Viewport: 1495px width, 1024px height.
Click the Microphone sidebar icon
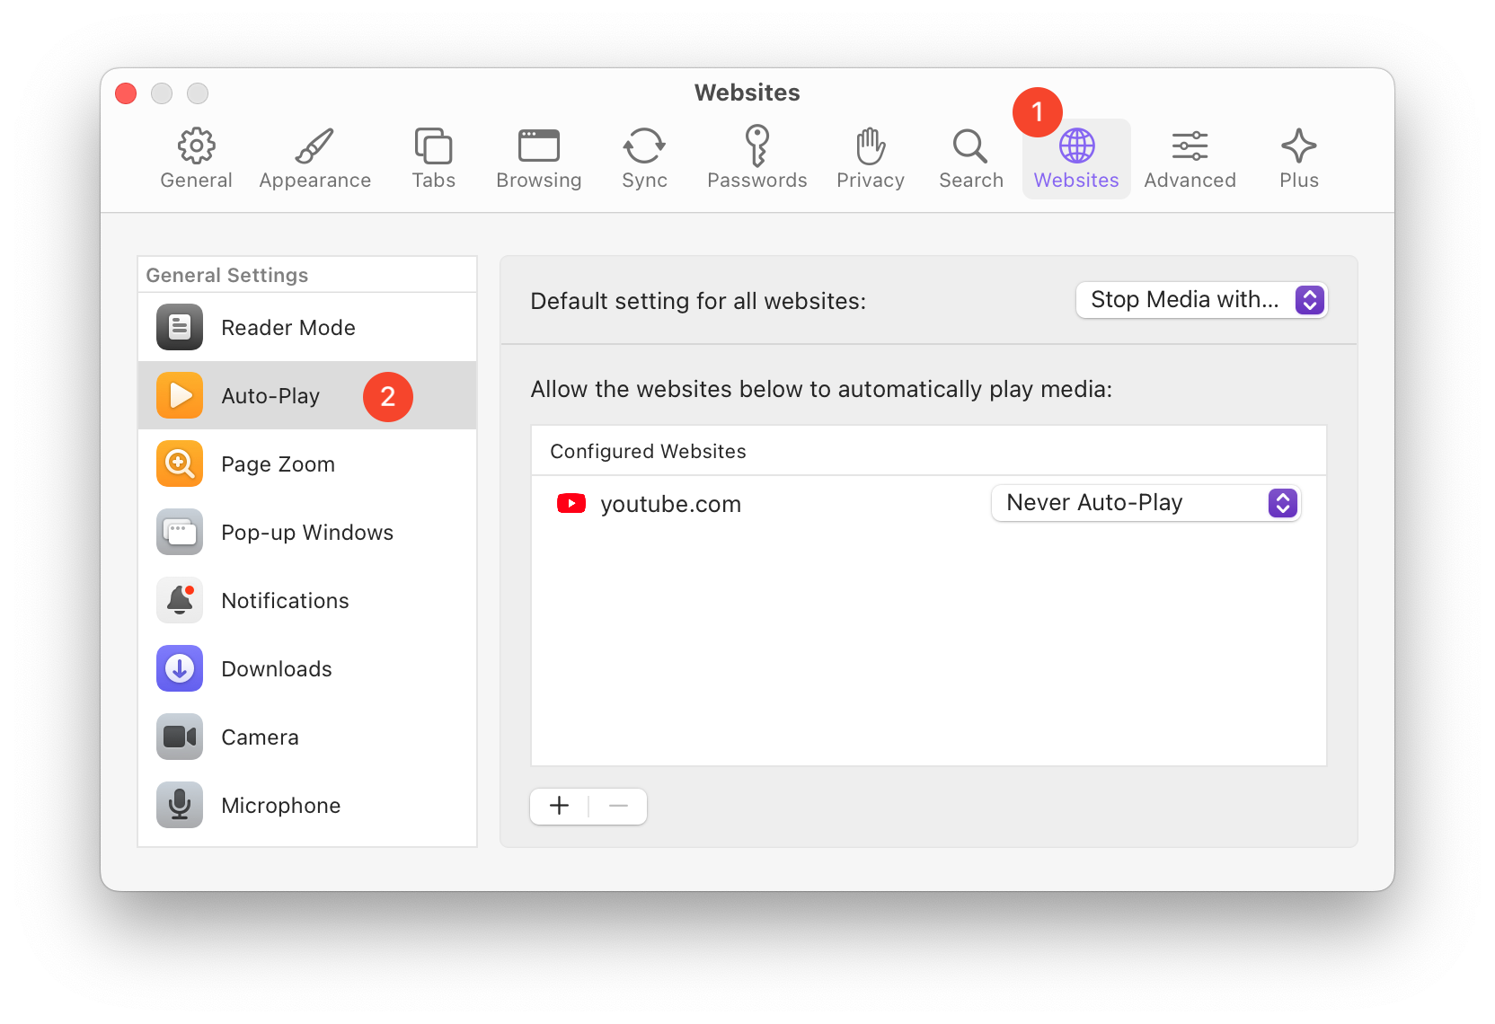pyautogui.click(x=180, y=805)
